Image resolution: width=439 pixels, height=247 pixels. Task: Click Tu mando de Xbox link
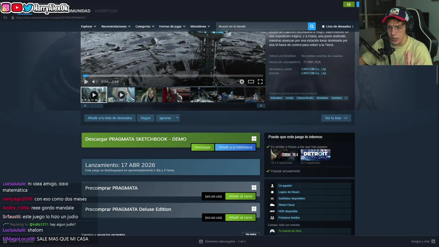coord(290,231)
